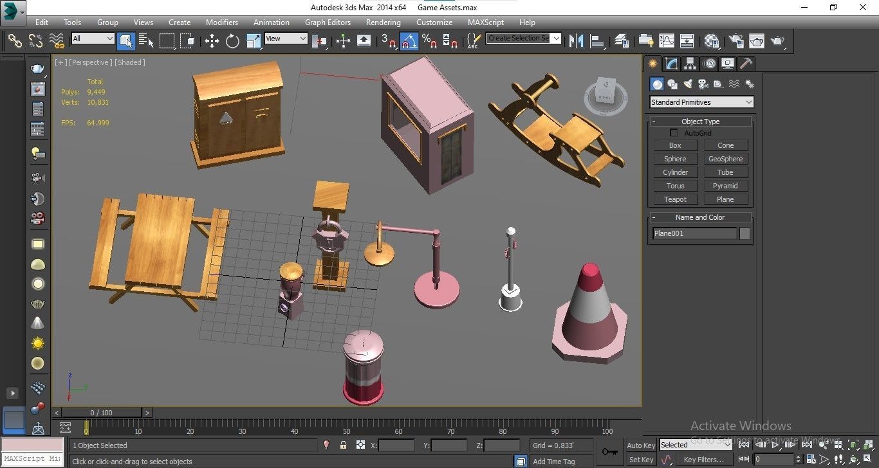Open Key Filters dialog button
The width and height of the screenshot is (879, 468).
pyautogui.click(x=704, y=460)
